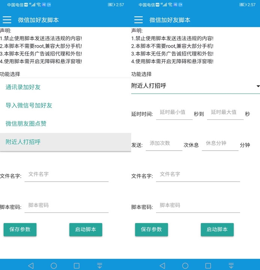Viewport: 260px width, 270px height.
Task: Tap home circle button in left screen
Action: point(54,266)
